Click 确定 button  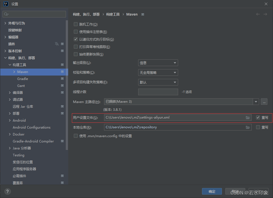pyautogui.click(x=212, y=191)
